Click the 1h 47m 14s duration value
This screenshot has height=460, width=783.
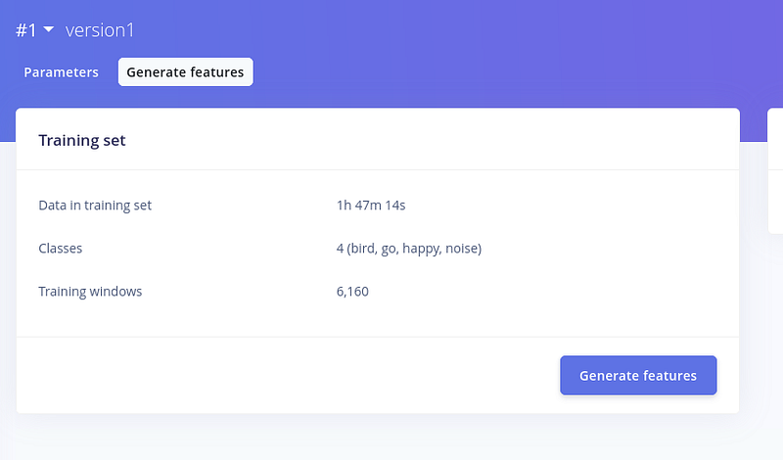[x=371, y=206]
